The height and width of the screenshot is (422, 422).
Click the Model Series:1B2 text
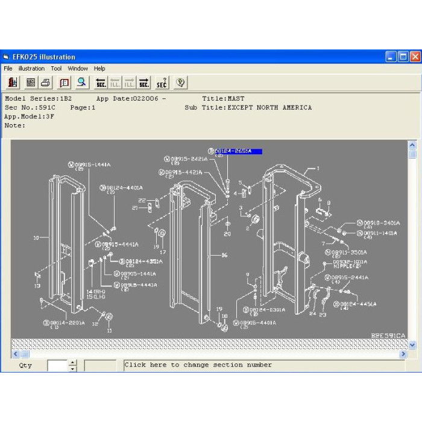(38, 98)
